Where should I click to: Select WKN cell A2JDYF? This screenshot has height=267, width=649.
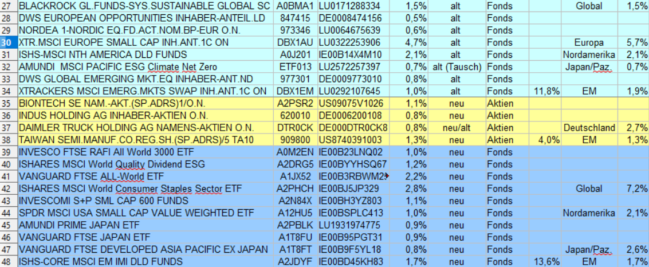click(295, 262)
